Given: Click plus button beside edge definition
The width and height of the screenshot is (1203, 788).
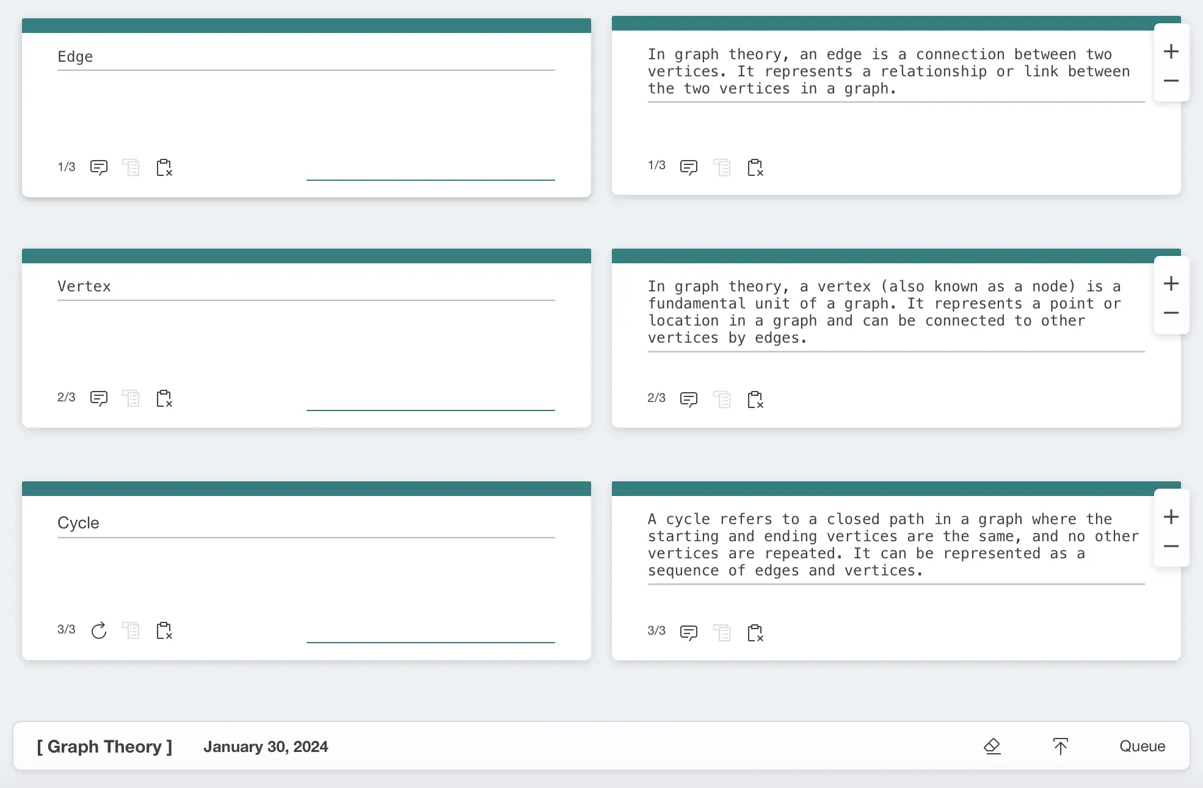Looking at the screenshot, I should (x=1171, y=51).
